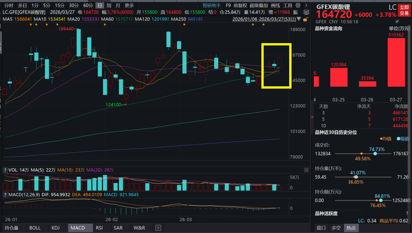412x233 pixels.
Task: Toggle 前复权 price adjustment
Action: tap(240, 6)
